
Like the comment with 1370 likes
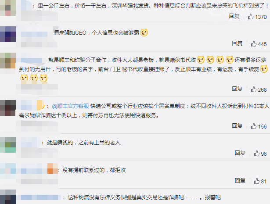(251, 17)
